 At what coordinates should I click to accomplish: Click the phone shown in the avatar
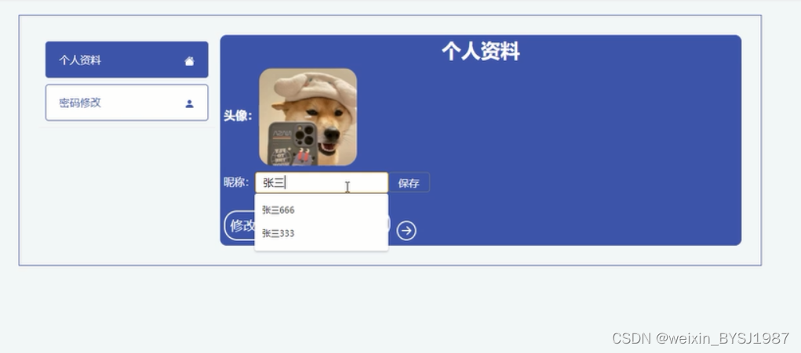click(293, 144)
